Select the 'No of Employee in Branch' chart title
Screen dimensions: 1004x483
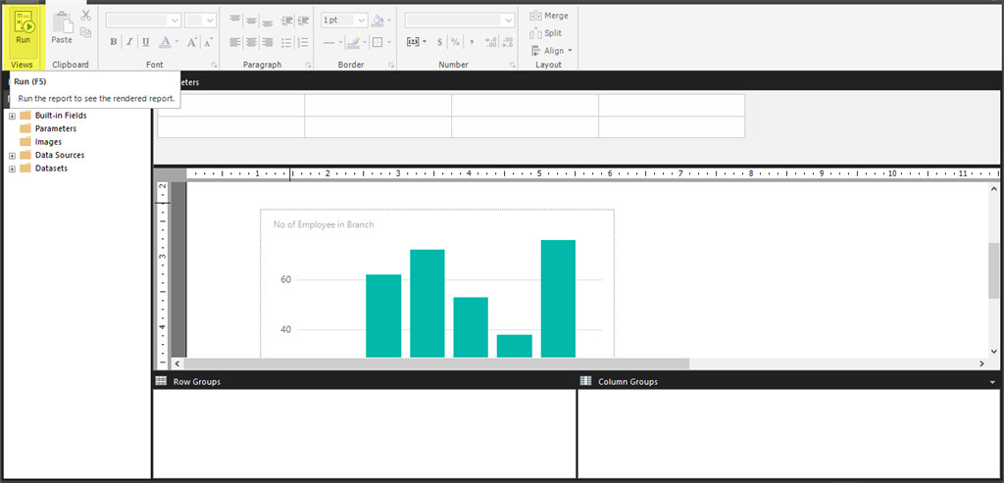[x=324, y=224]
